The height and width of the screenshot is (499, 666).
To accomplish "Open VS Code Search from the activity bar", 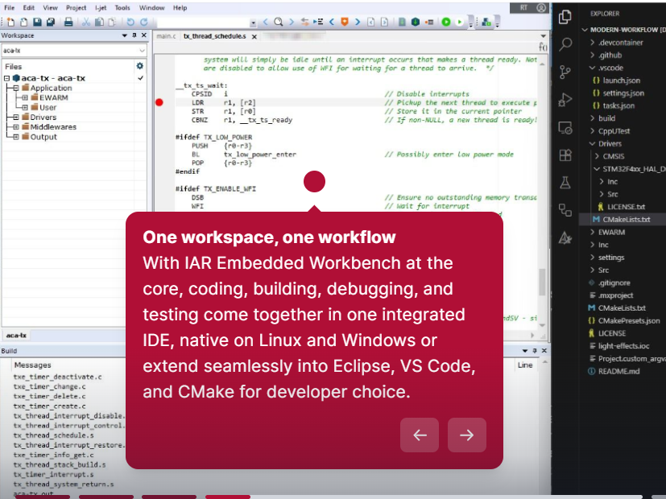I will coord(565,44).
